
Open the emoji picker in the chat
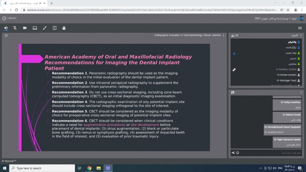[x=237, y=153]
